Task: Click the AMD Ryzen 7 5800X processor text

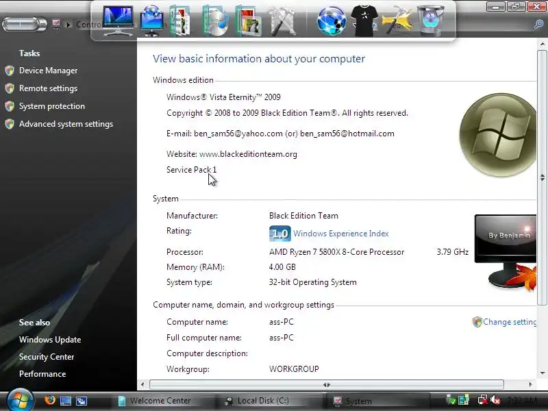Action: (336, 252)
